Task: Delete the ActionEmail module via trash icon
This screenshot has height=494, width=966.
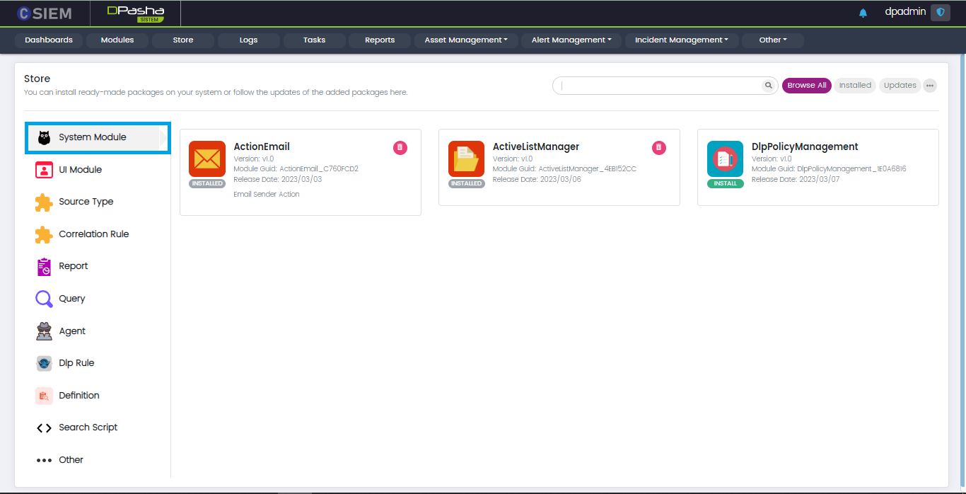Action: click(x=400, y=147)
